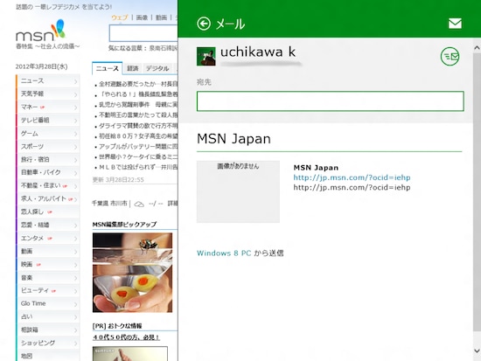
Task: Open headline starting ダライラマ賛美
Action: point(138,126)
